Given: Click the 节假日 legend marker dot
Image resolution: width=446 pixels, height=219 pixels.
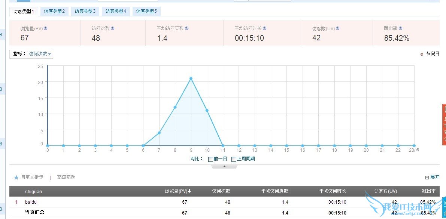Looking at the screenshot, I should coord(422,54).
